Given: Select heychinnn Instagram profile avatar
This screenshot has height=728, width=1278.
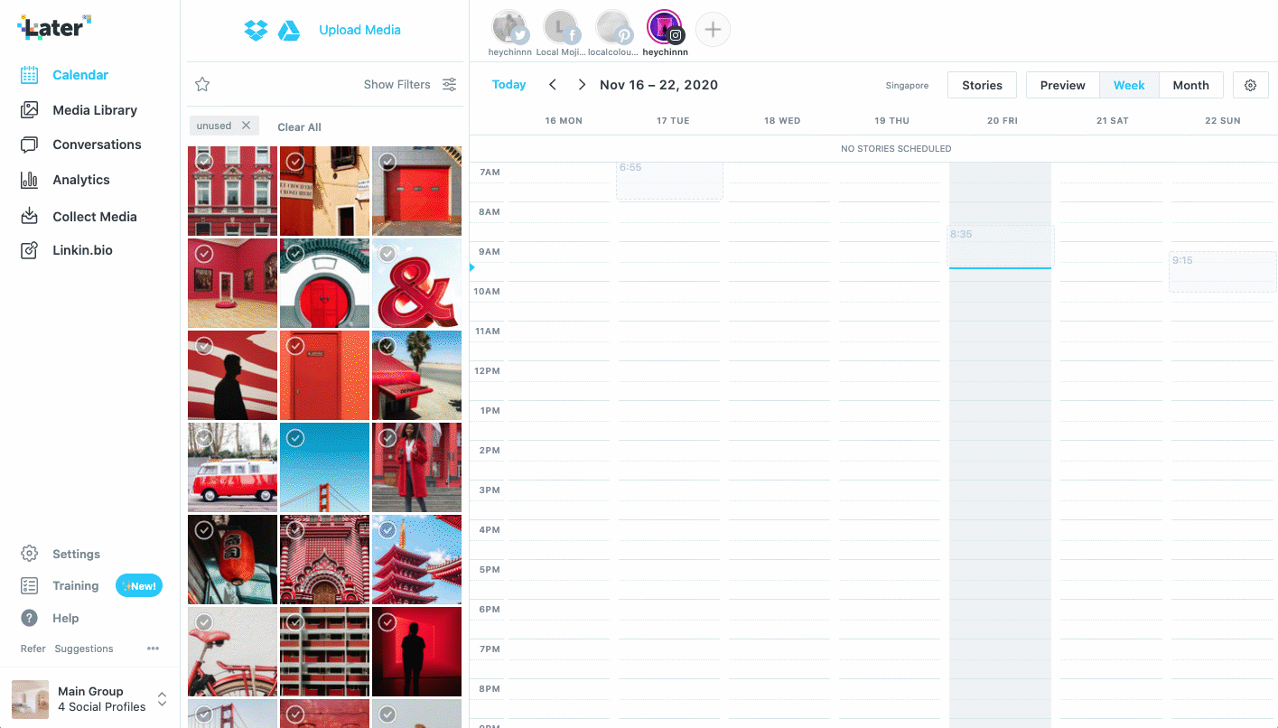Looking at the screenshot, I should point(665,28).
